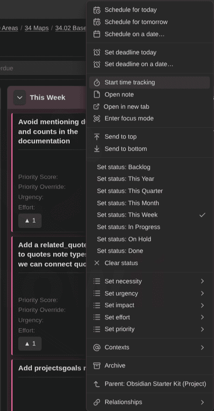Screen dimensions: 214x411
Task: Set status to Done
Action: tap(150, 251)
